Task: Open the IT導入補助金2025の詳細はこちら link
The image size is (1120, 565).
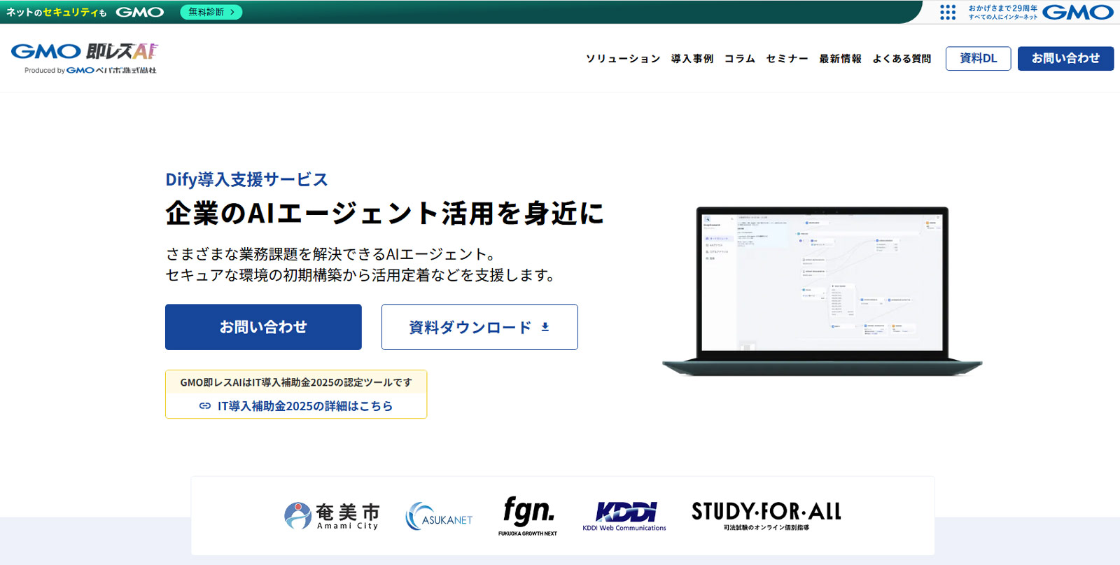Action: (305, 406)
